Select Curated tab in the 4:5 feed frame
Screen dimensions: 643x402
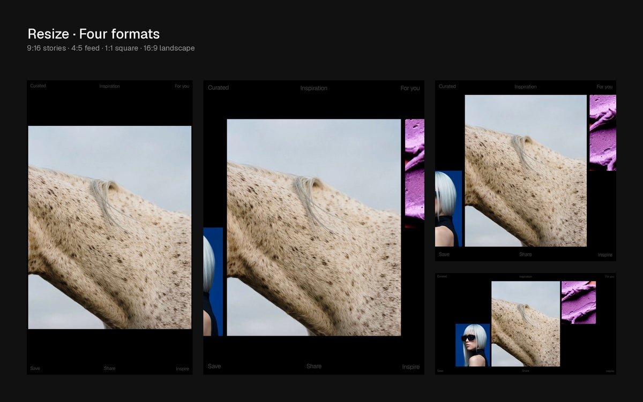click(218, 88)
